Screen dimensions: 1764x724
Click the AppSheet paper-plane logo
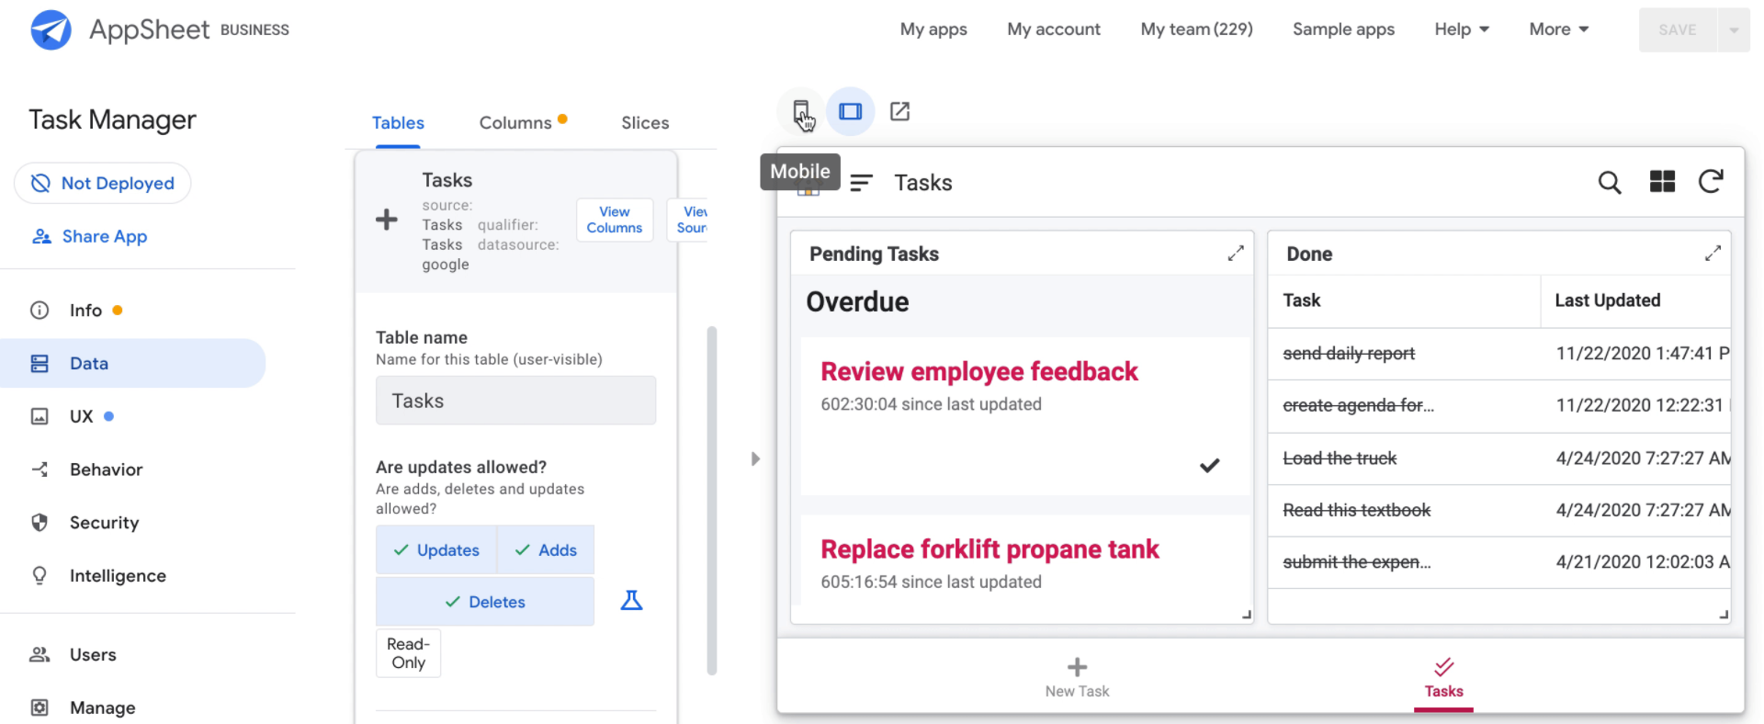pos(51,29)
